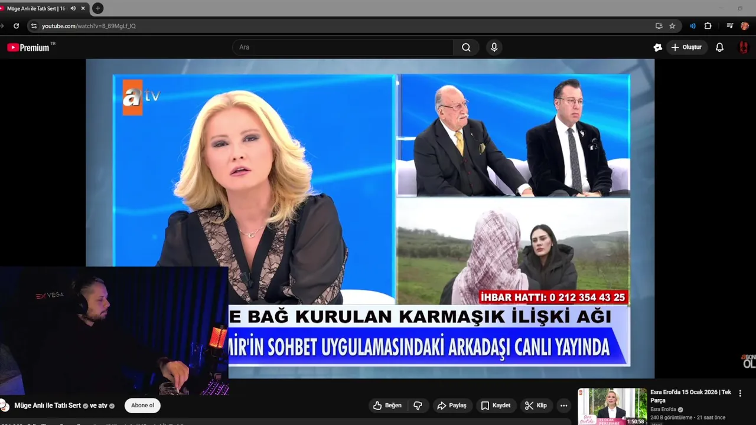Screen dimensions: 756x425
Task: Click the search magnifier button
Action: [466, 47]
